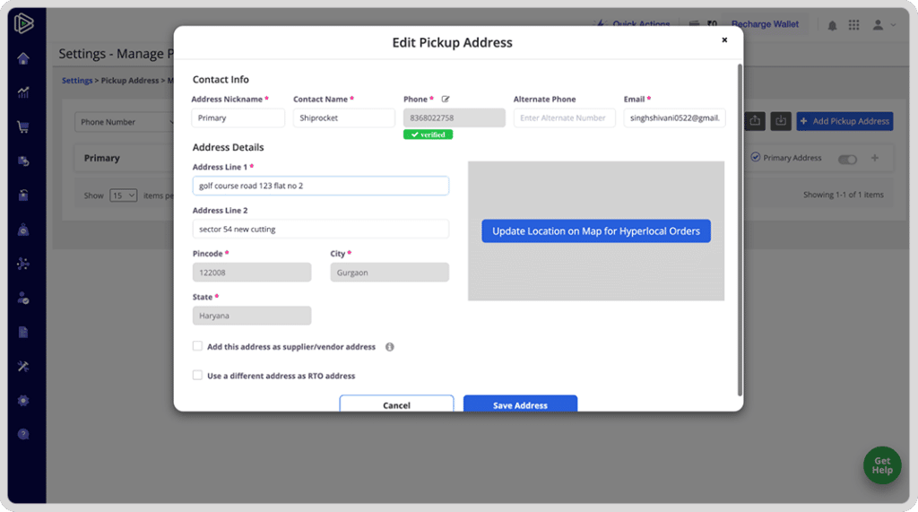The height and width of the screenshot is (512, 918).
Task: Click the upload icon button beside Add Pickup Address
Action: point(755,121)
